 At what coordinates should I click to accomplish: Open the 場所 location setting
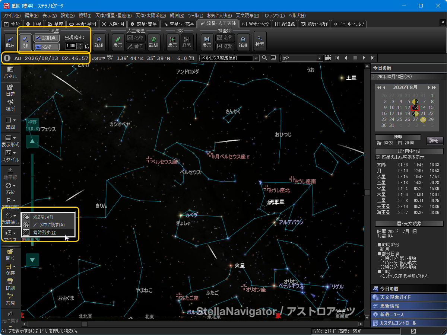click(10, 105)
